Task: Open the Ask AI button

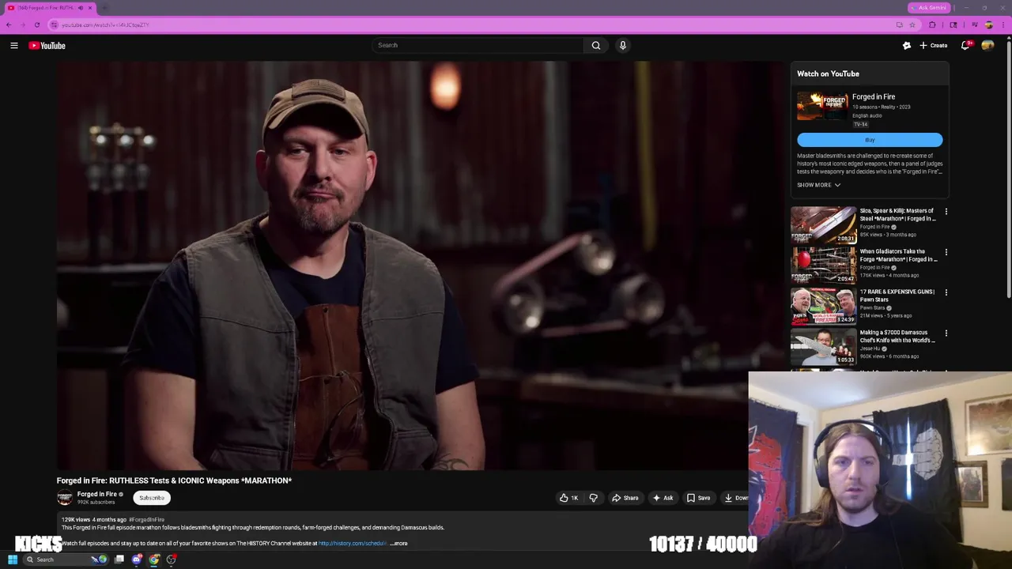Action: [x=663, y=498]
